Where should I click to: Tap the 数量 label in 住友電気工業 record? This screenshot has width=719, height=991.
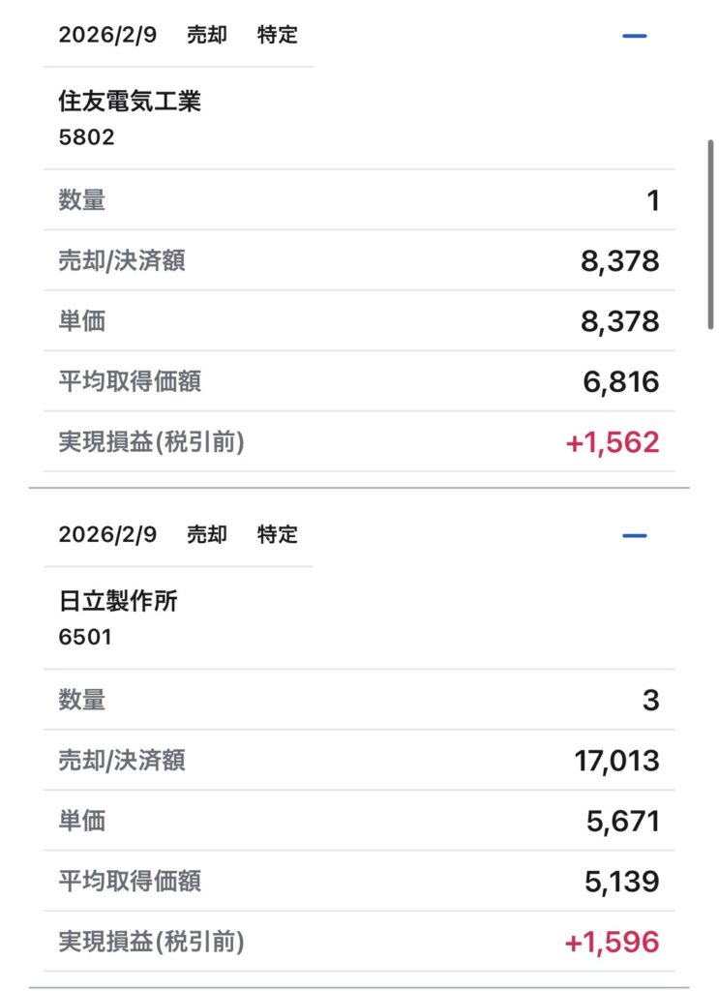pos(82,200)
